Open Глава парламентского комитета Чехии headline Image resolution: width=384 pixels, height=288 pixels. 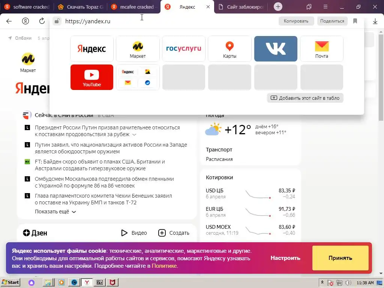pos(103,199)
